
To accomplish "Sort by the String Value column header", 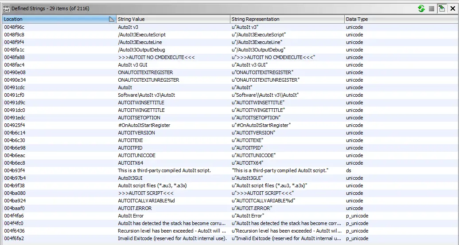I will coord(173,19).
